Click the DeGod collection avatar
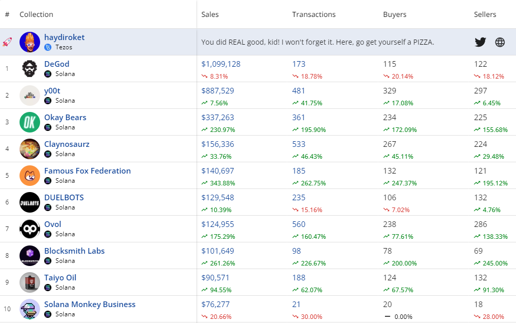The image size is (516, 323). [30, 69]
